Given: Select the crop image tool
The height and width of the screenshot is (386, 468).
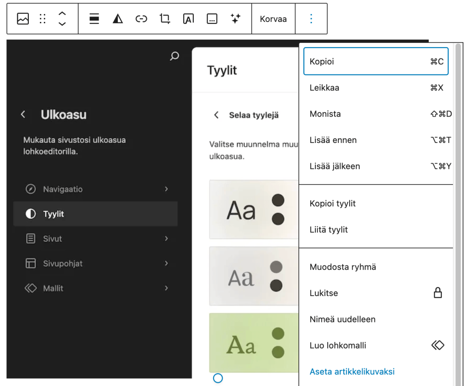Looking at the screenshot, I should click(x=165, y=19).
